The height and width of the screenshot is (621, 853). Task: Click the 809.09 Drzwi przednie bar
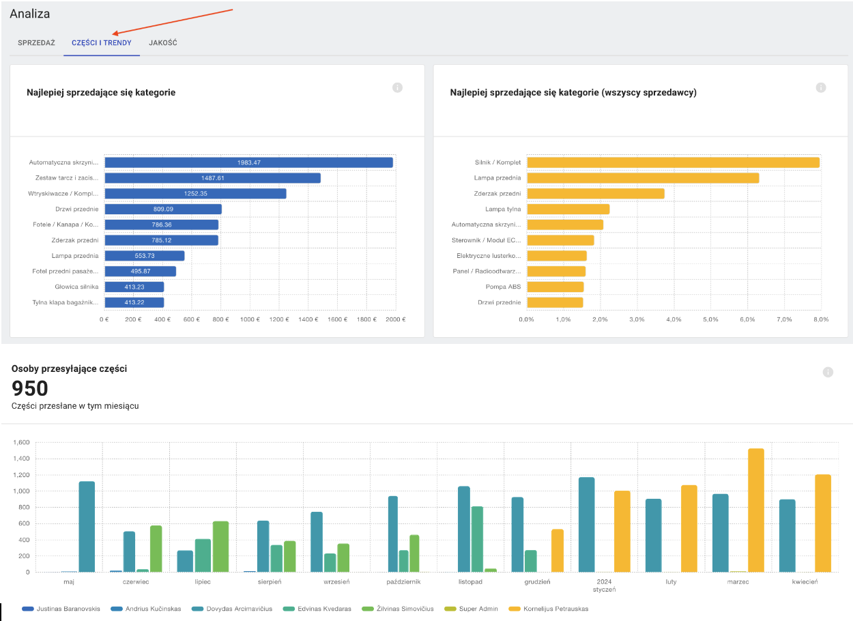click(x=163, y=210)
